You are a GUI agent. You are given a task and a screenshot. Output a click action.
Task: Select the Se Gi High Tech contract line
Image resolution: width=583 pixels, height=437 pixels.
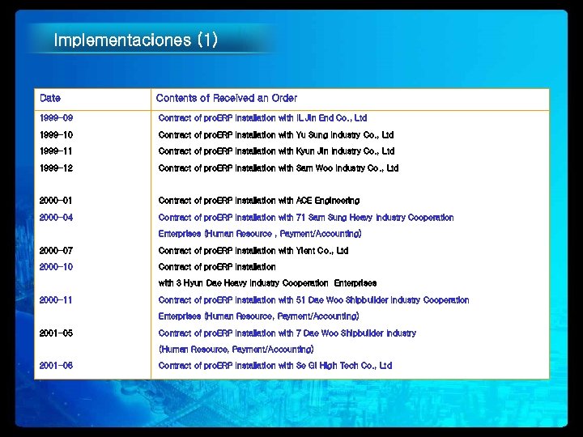tap(275, 366)
